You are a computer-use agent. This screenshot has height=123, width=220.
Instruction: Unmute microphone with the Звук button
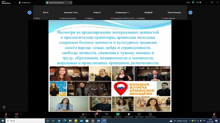6,115
